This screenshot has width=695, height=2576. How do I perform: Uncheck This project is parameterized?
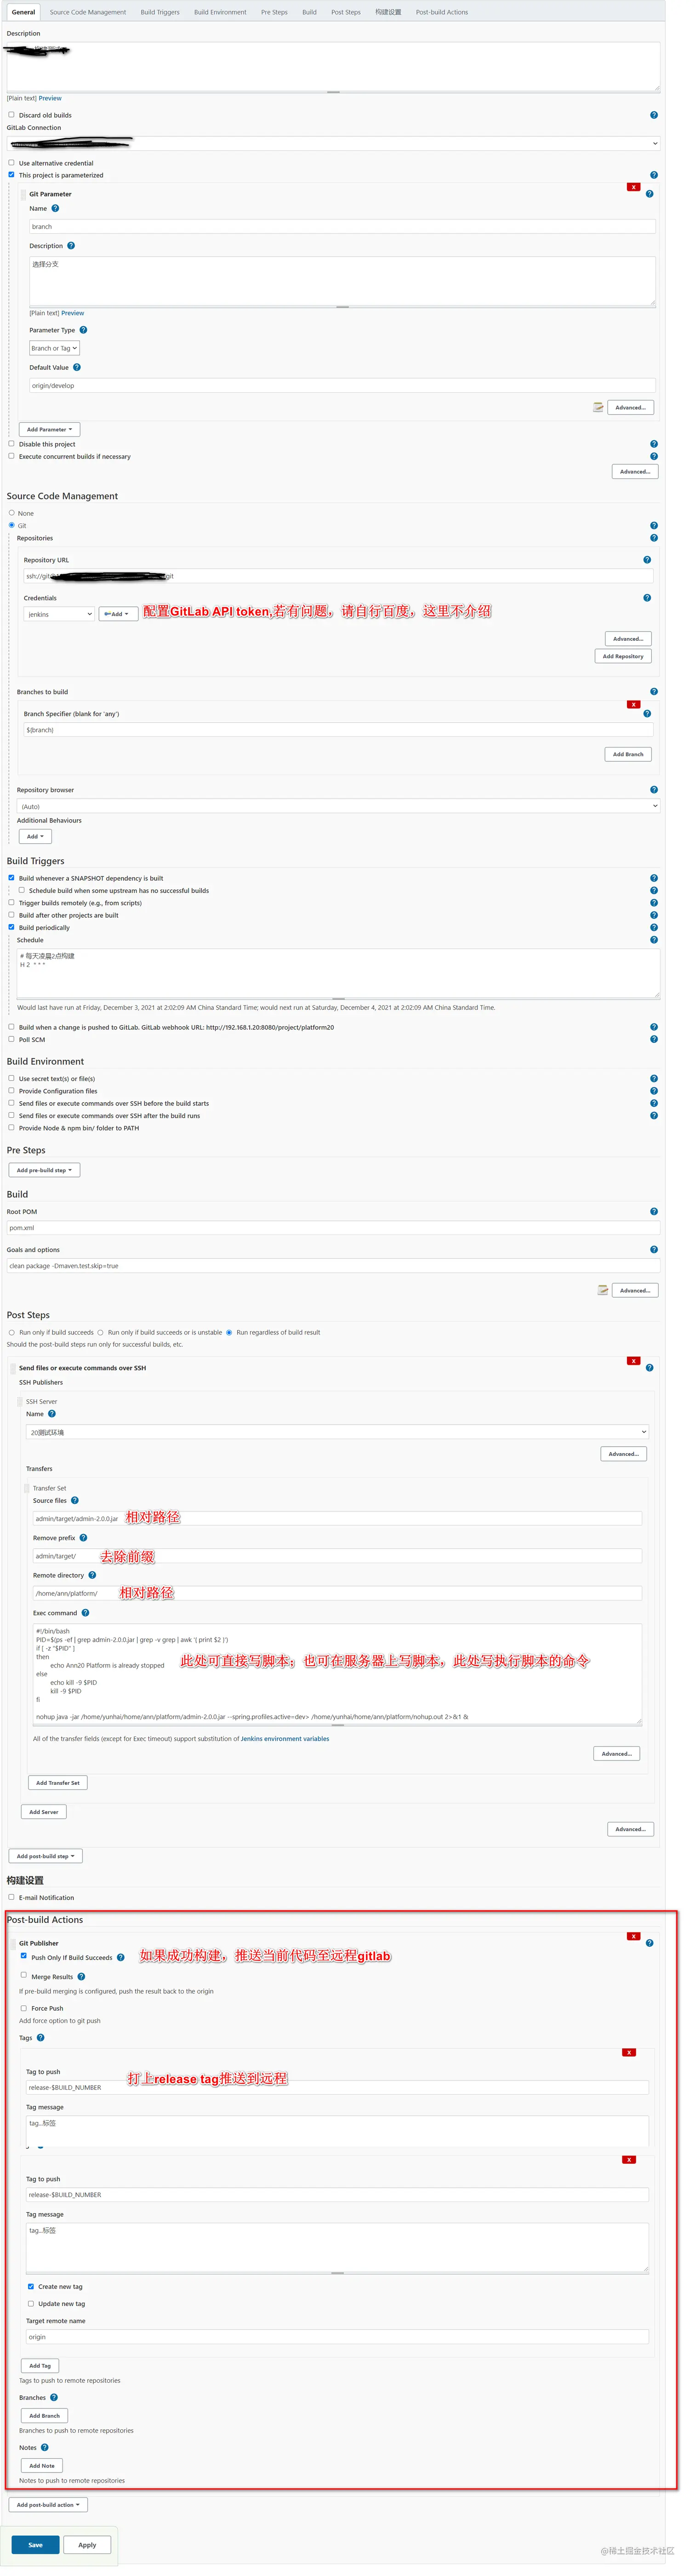click(x=11, y=175)
